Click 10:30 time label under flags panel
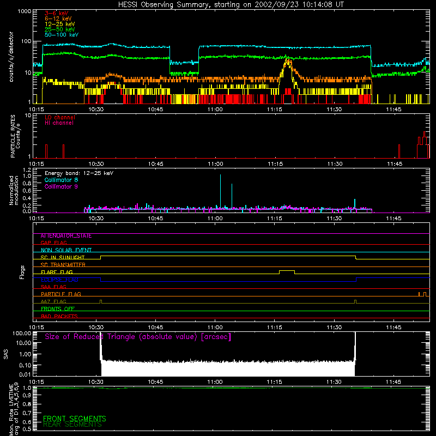The width and height of the screenshot is (436, 436). [96, 328]
